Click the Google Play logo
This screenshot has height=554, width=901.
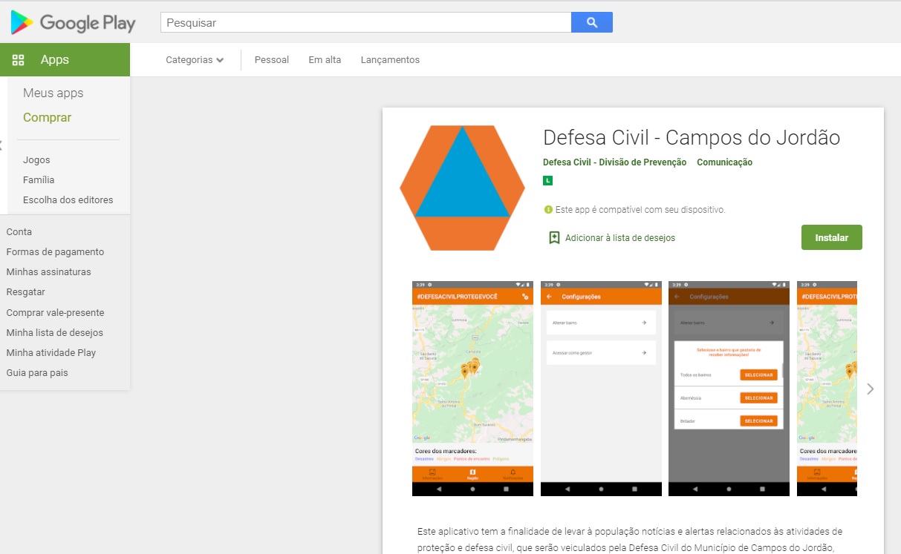click(73, 22)
